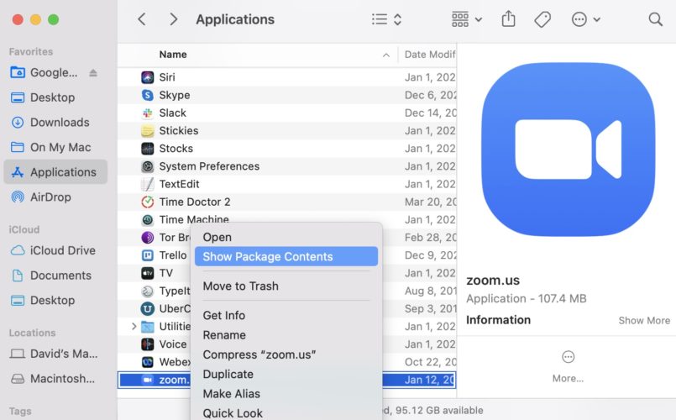Choose Show Package Contents
The image size is (676, 420).
pos(286,256)
